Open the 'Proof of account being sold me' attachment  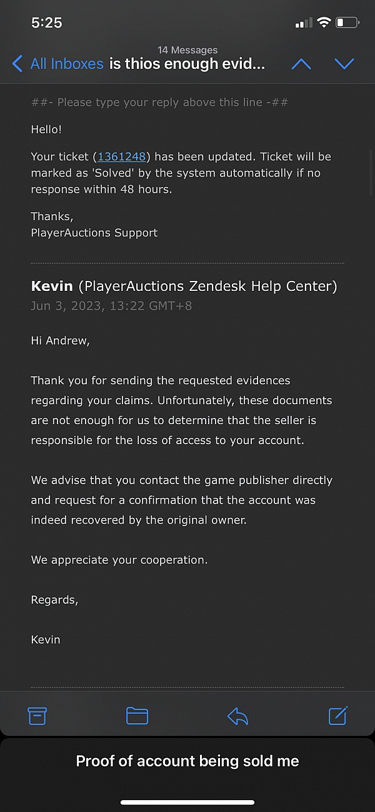tap(187, 761)
